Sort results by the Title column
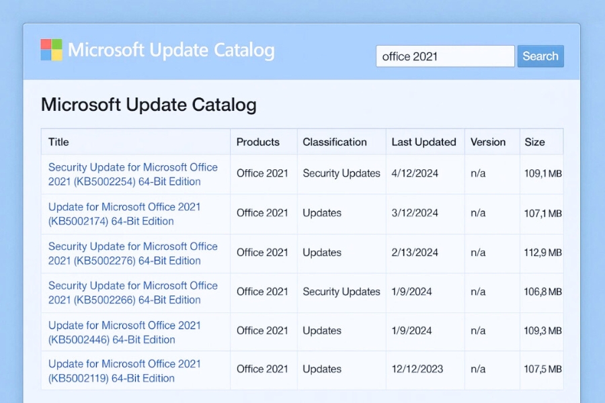 pos(58,142)
